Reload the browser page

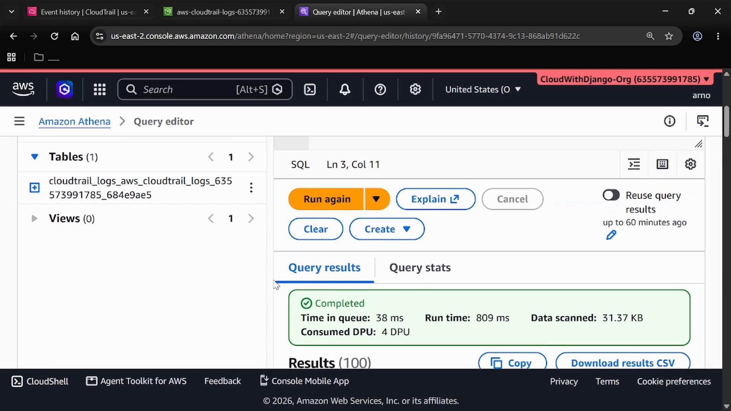[x=54, y=36]
